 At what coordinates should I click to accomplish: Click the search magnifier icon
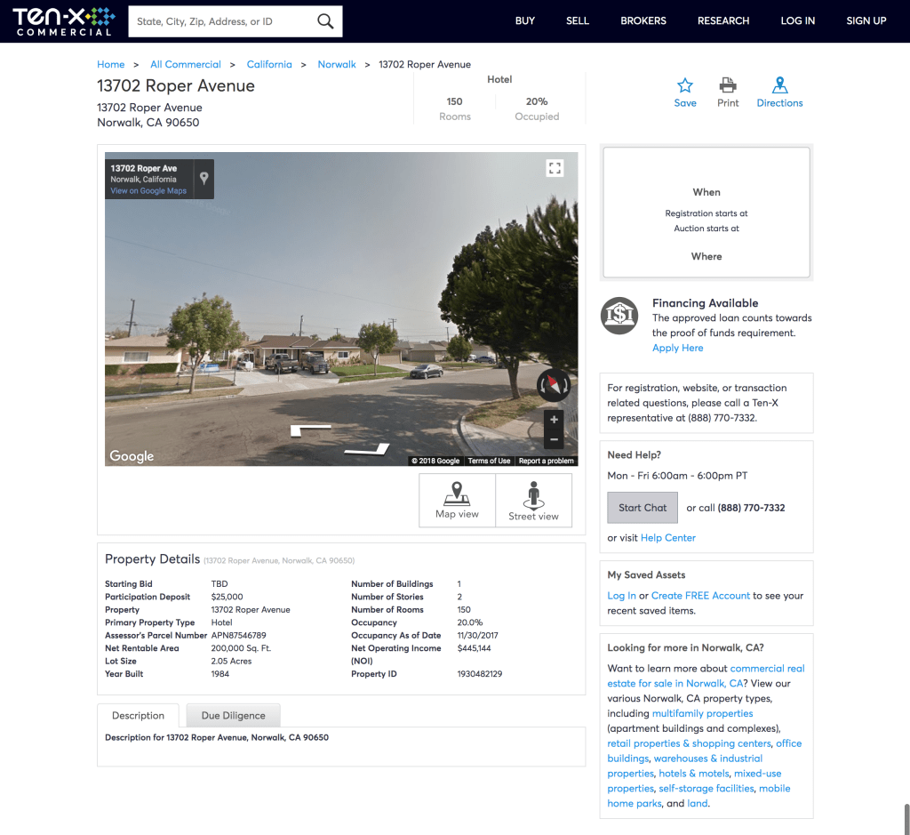[x=325, y=21]
